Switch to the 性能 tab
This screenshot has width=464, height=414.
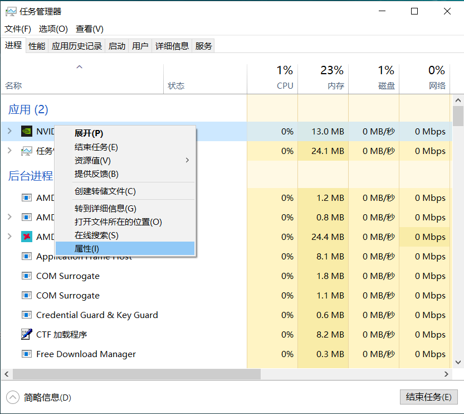[37, 46]
